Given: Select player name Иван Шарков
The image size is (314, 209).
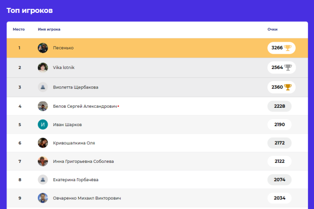Looking at the screenshot, I should point(67,124).
